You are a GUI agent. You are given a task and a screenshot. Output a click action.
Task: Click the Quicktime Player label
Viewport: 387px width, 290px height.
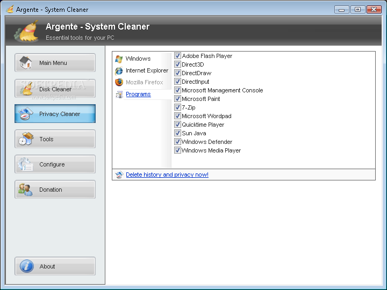tap(203, 125)
